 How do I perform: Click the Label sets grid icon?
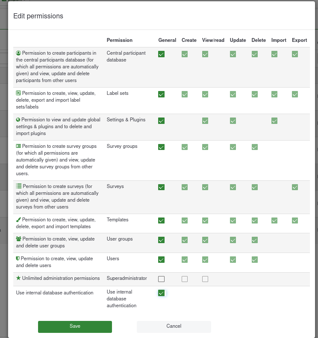pyautogui.click(x=18, y=93)
